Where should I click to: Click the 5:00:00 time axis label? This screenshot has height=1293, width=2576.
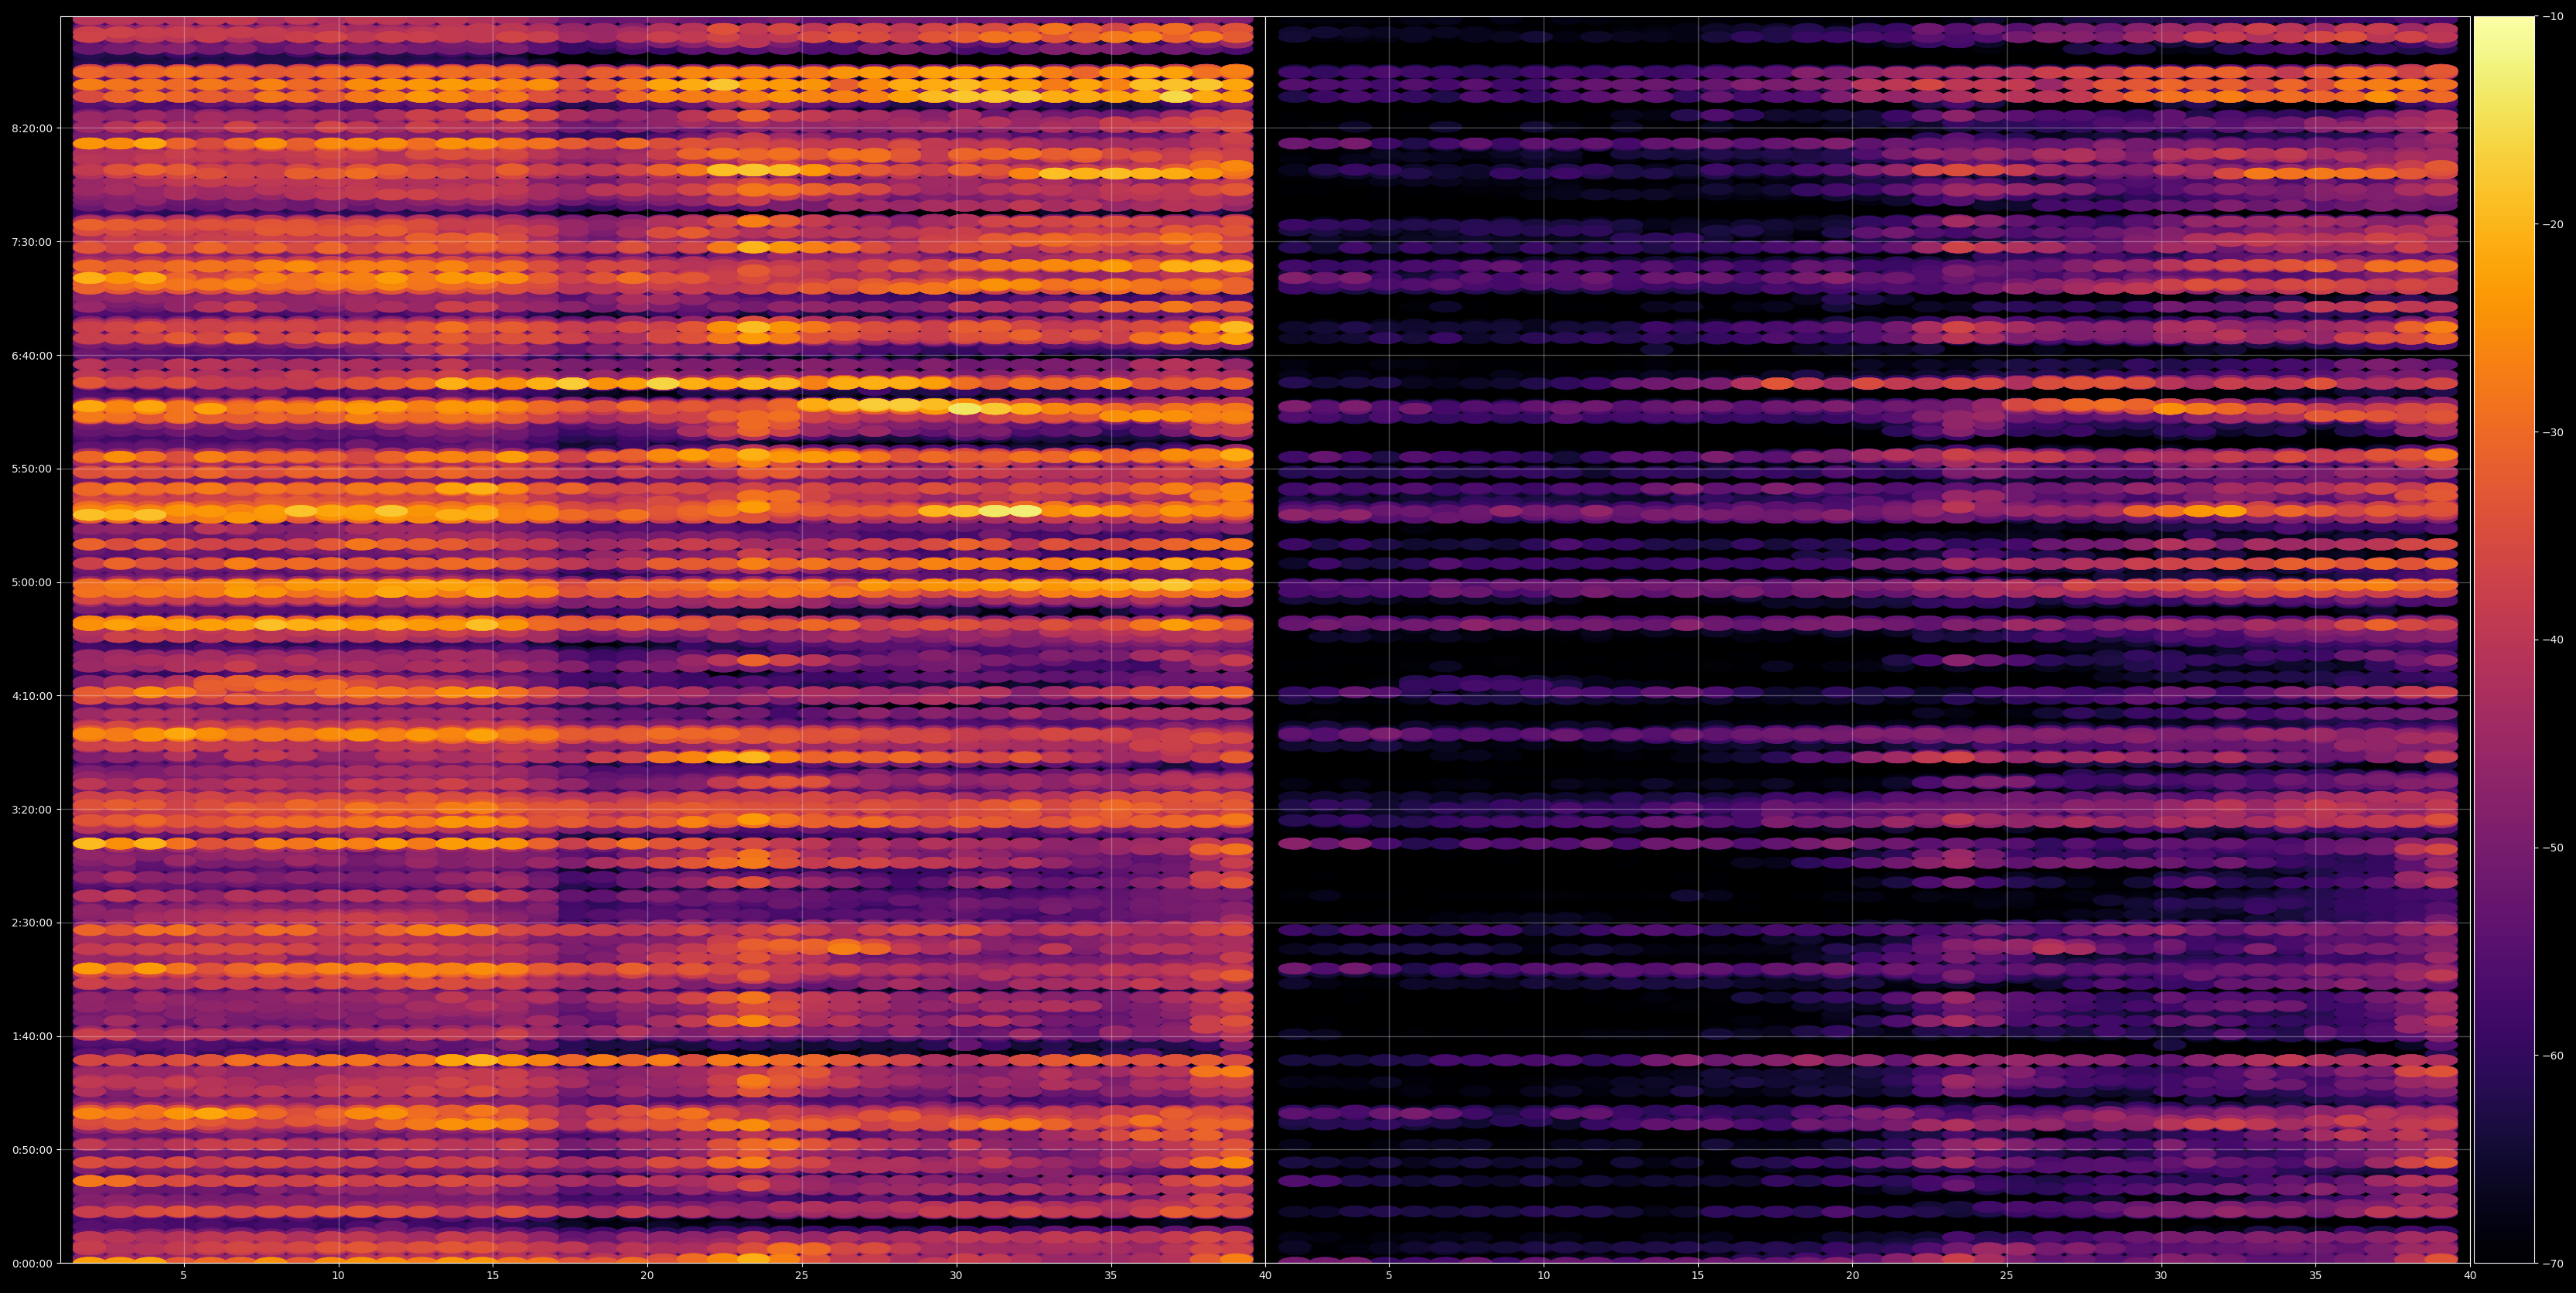[x=31, y=582]
